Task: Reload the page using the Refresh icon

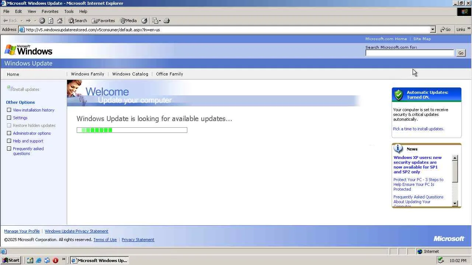Action: (x=51, y=21)
